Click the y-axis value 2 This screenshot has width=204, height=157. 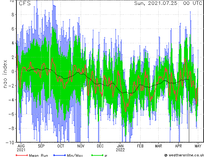click(13, 57)
